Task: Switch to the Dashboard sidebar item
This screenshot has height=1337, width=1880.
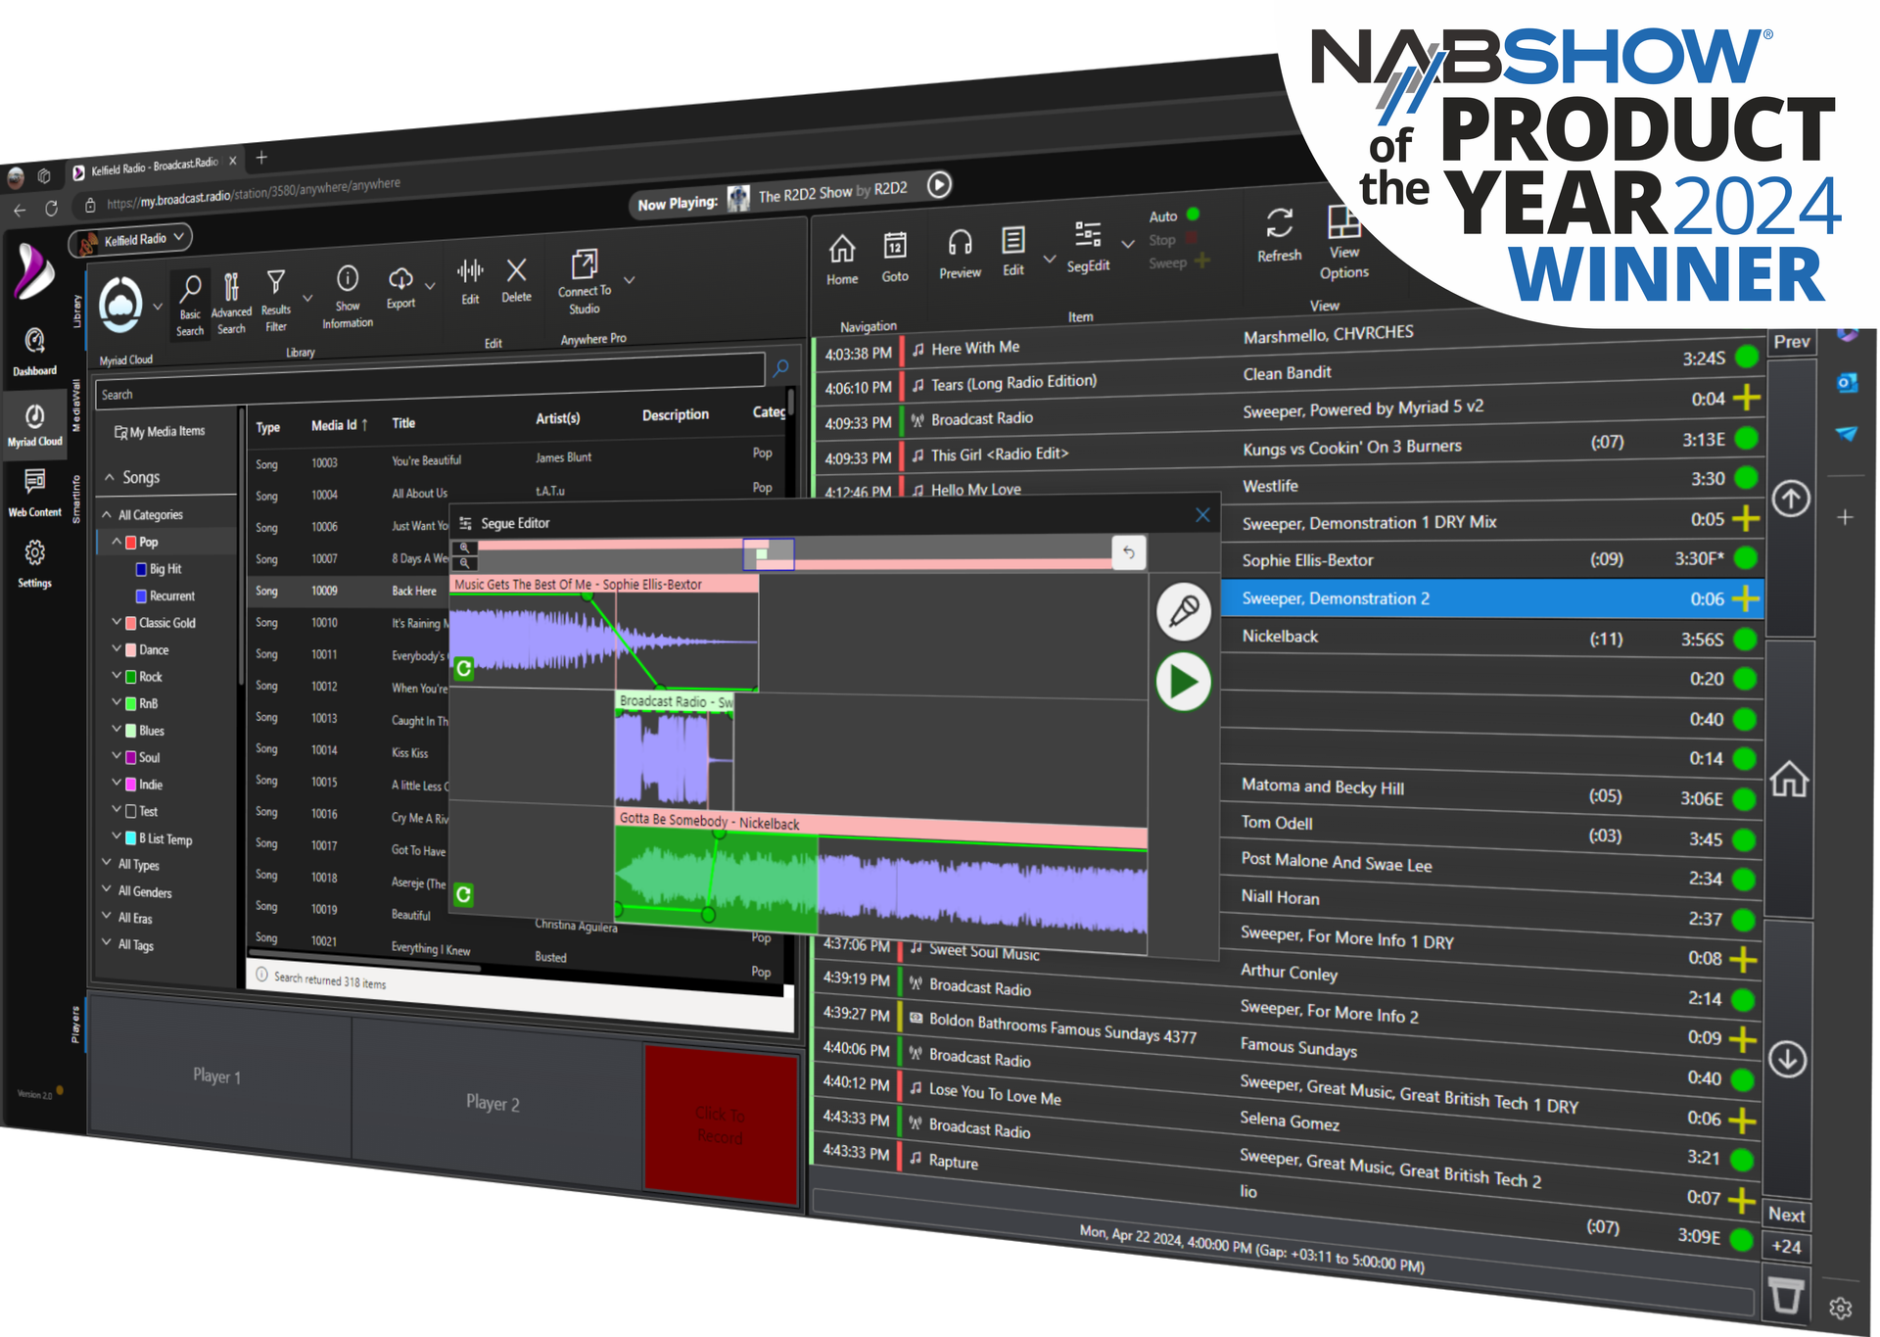Action: [x=34, y=350]
